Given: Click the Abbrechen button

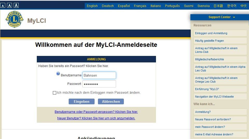Looking at the screenshot, I should (x=111, y=101).
